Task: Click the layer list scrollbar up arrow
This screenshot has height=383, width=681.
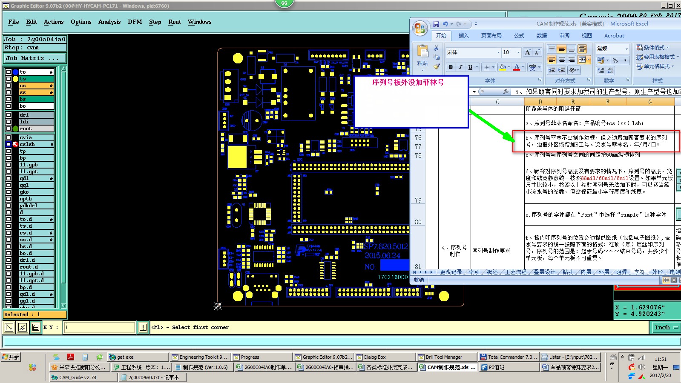Action: point(63,69)
